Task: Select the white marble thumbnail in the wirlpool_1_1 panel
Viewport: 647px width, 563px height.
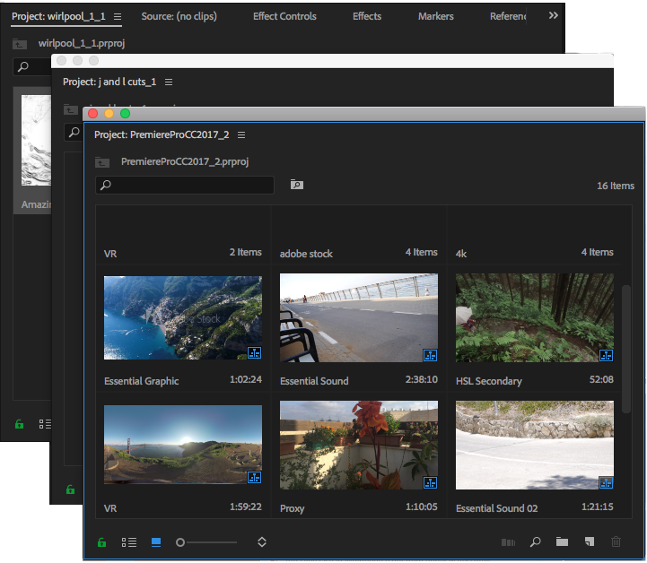Action: click(x=36, y=140)
